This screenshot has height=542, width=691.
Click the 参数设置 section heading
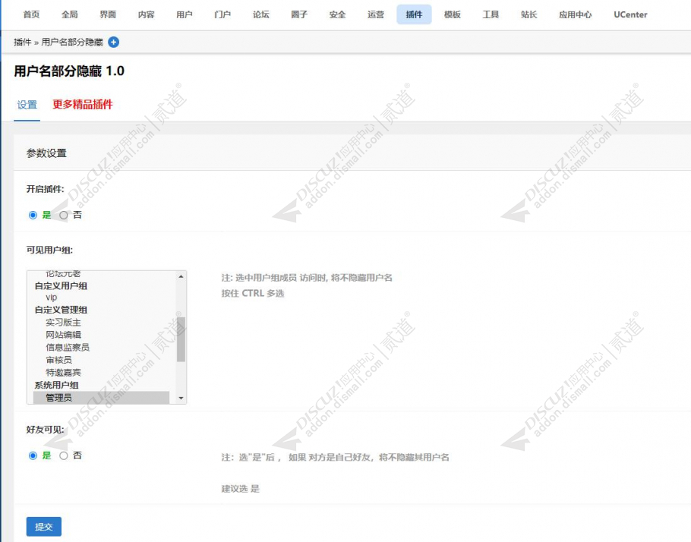click(46, 153)
